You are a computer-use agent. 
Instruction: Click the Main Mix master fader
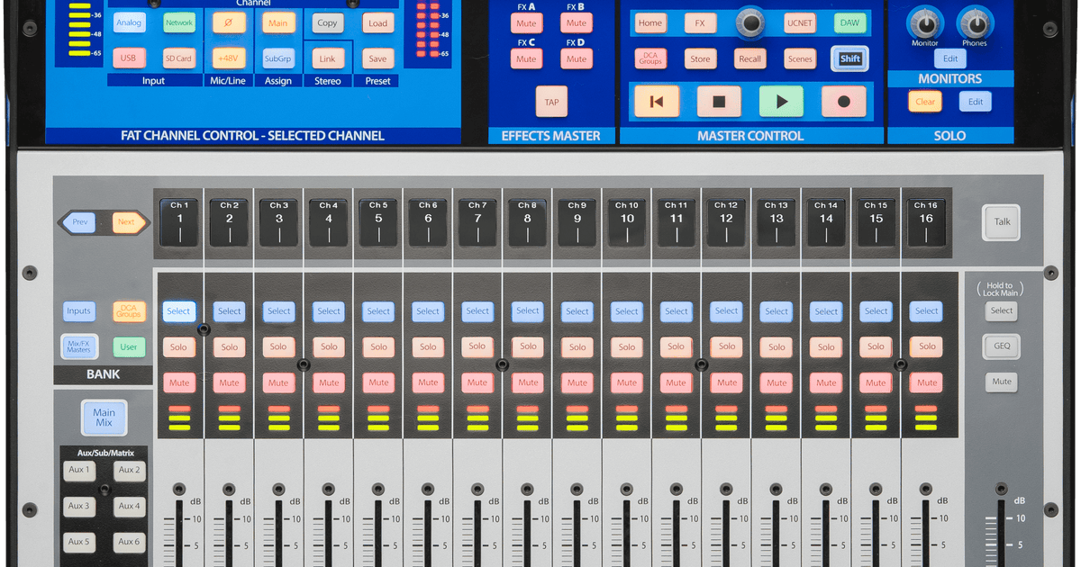pyautogui.click(x=103, y=417)
